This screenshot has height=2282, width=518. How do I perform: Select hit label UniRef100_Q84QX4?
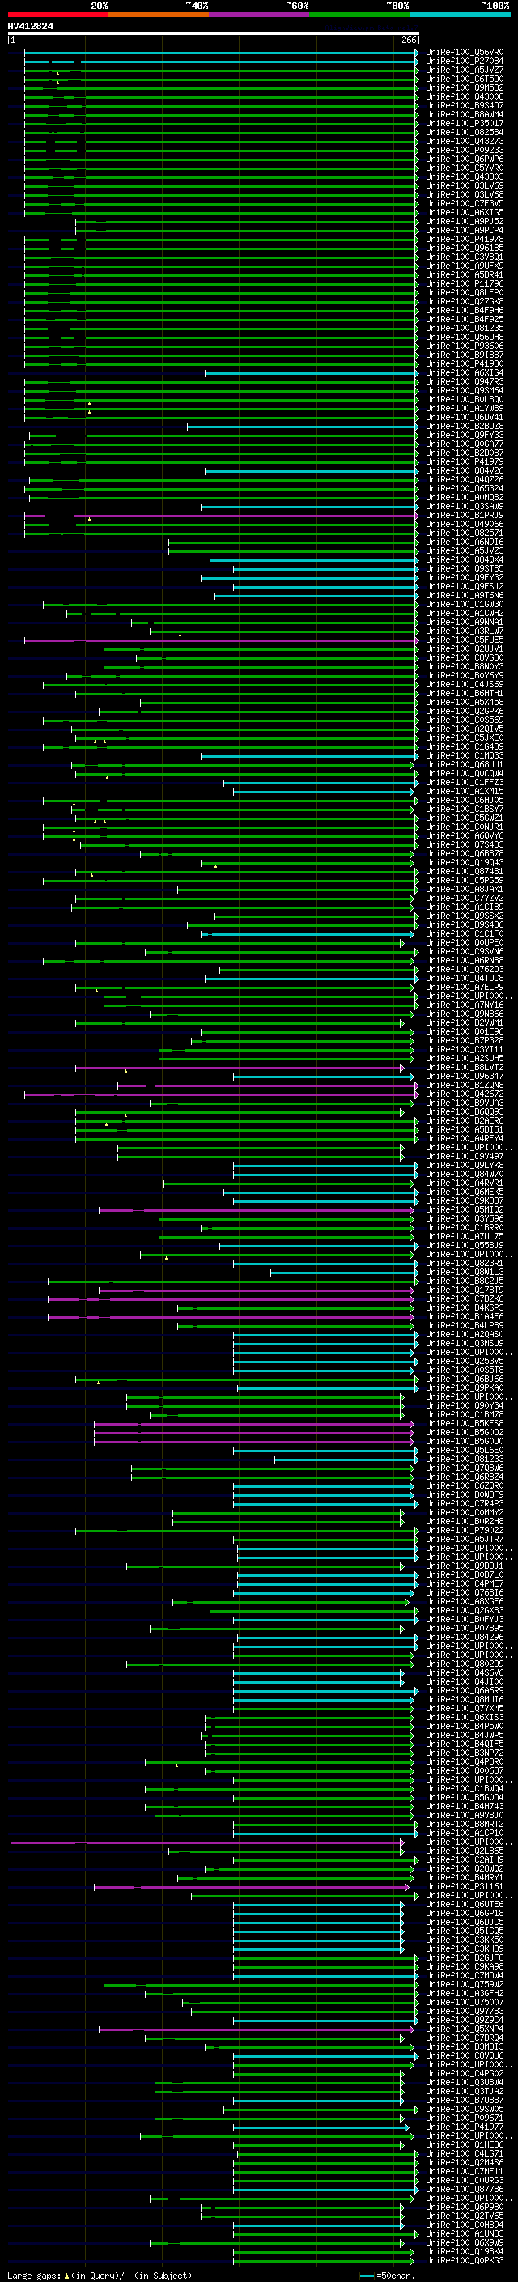coord(465,559)
